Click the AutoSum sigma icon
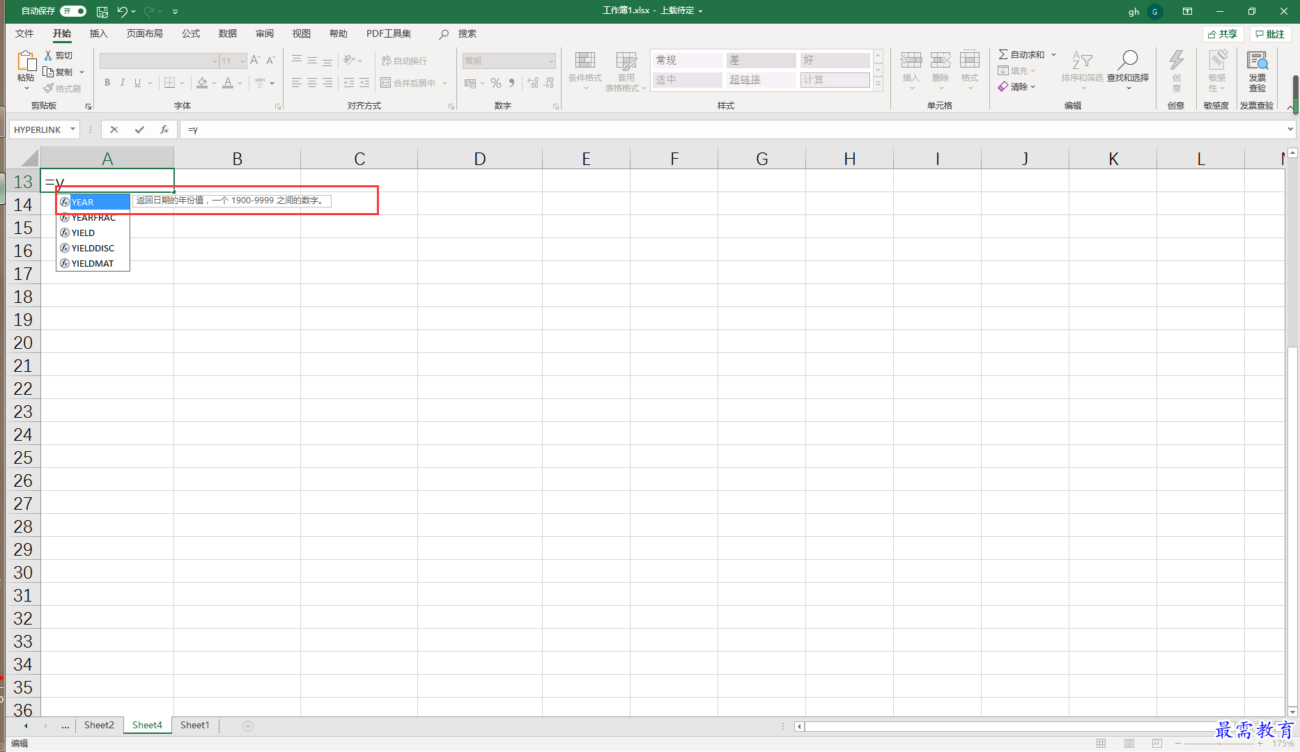 1003,54
